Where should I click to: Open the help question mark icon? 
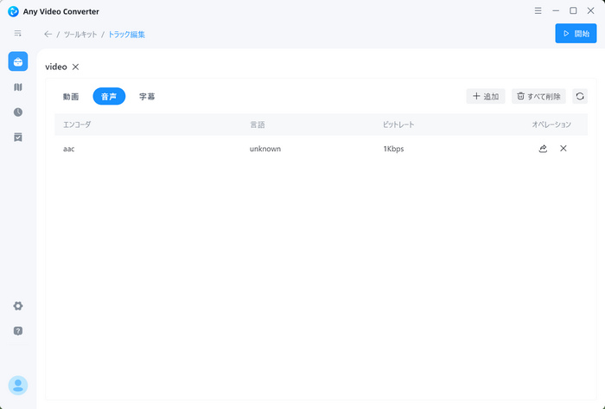pyautogui.click(x=18, y=331)
